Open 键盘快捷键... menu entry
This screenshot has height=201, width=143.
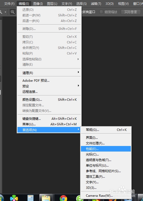pyautogui.click(x=49, y=119)
